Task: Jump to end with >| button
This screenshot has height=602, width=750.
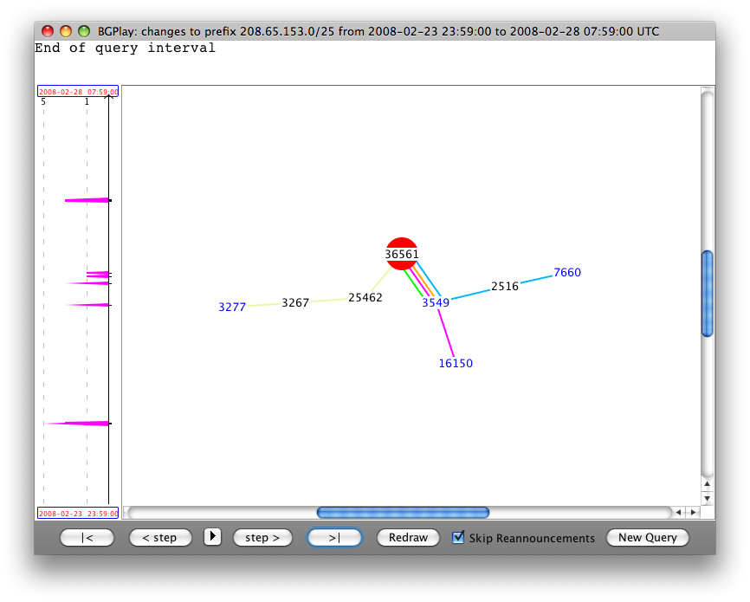Action: [334, 538]
